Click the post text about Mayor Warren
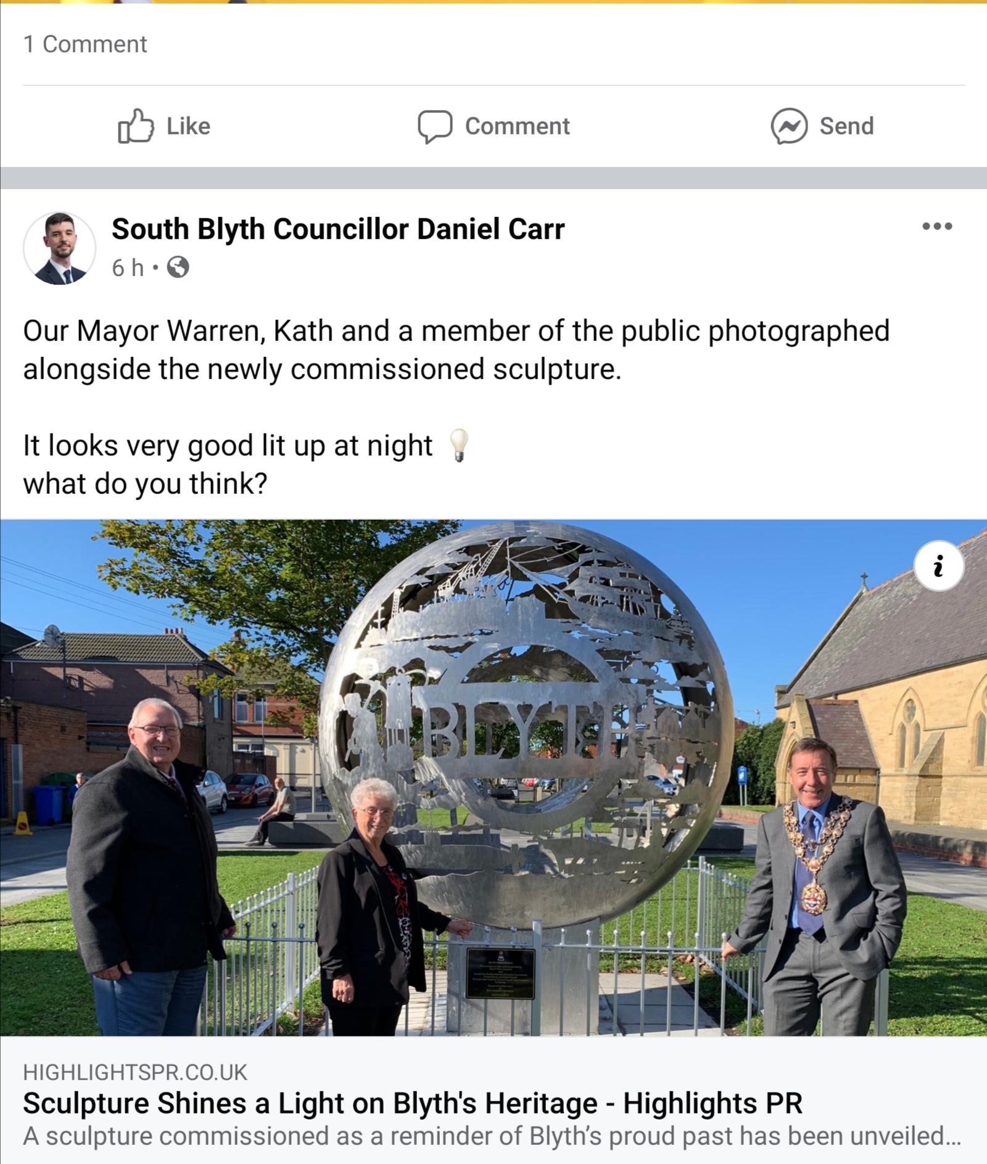This screenshot has height=1164, width=987. click(x=456, y=350)
